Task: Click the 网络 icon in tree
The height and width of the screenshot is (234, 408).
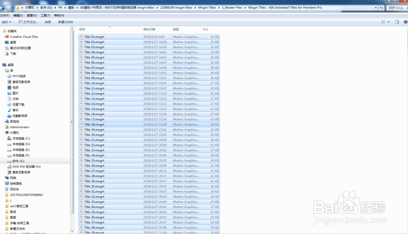Action: pyautogui.click(x=7, y=178)
